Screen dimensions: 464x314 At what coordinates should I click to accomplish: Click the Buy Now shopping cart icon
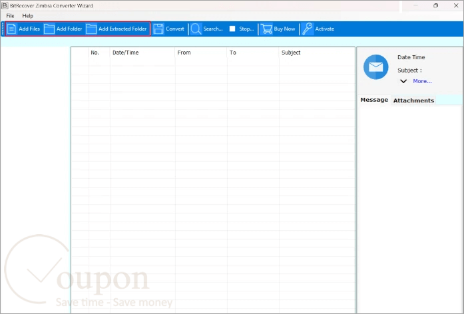coord(266,29)
